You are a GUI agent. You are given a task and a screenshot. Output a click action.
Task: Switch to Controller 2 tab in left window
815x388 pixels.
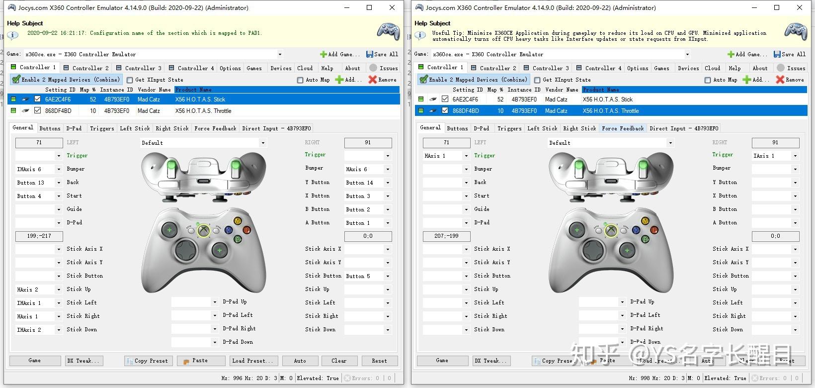coord(85,68)
